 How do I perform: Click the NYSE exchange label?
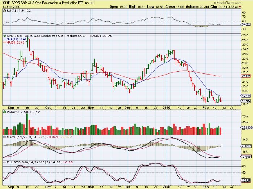tap(89, 3)
